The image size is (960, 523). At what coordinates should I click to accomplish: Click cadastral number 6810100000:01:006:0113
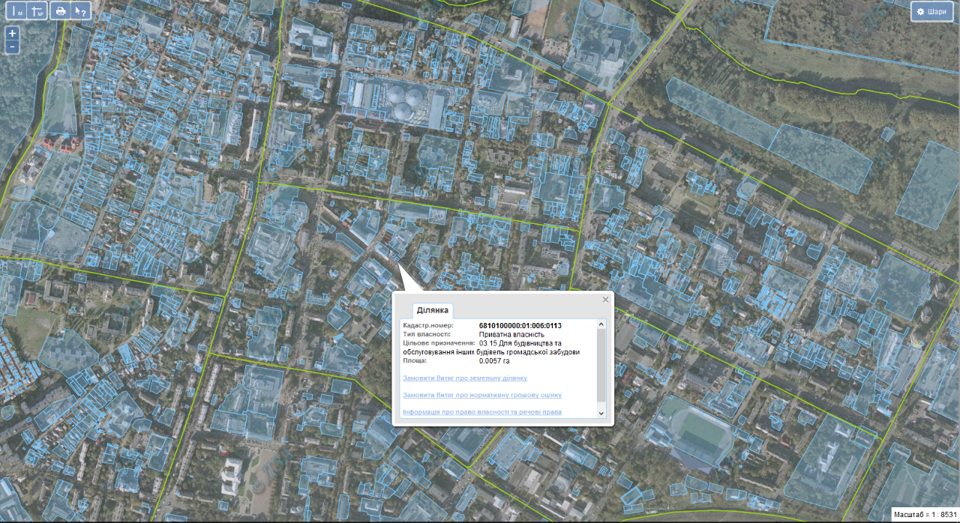[x=520, y=326]
